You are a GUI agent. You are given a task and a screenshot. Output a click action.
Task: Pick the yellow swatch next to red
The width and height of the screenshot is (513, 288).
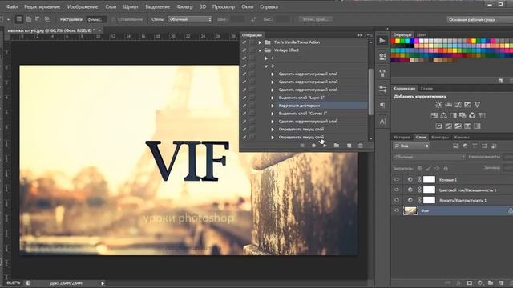coord(398,41)
